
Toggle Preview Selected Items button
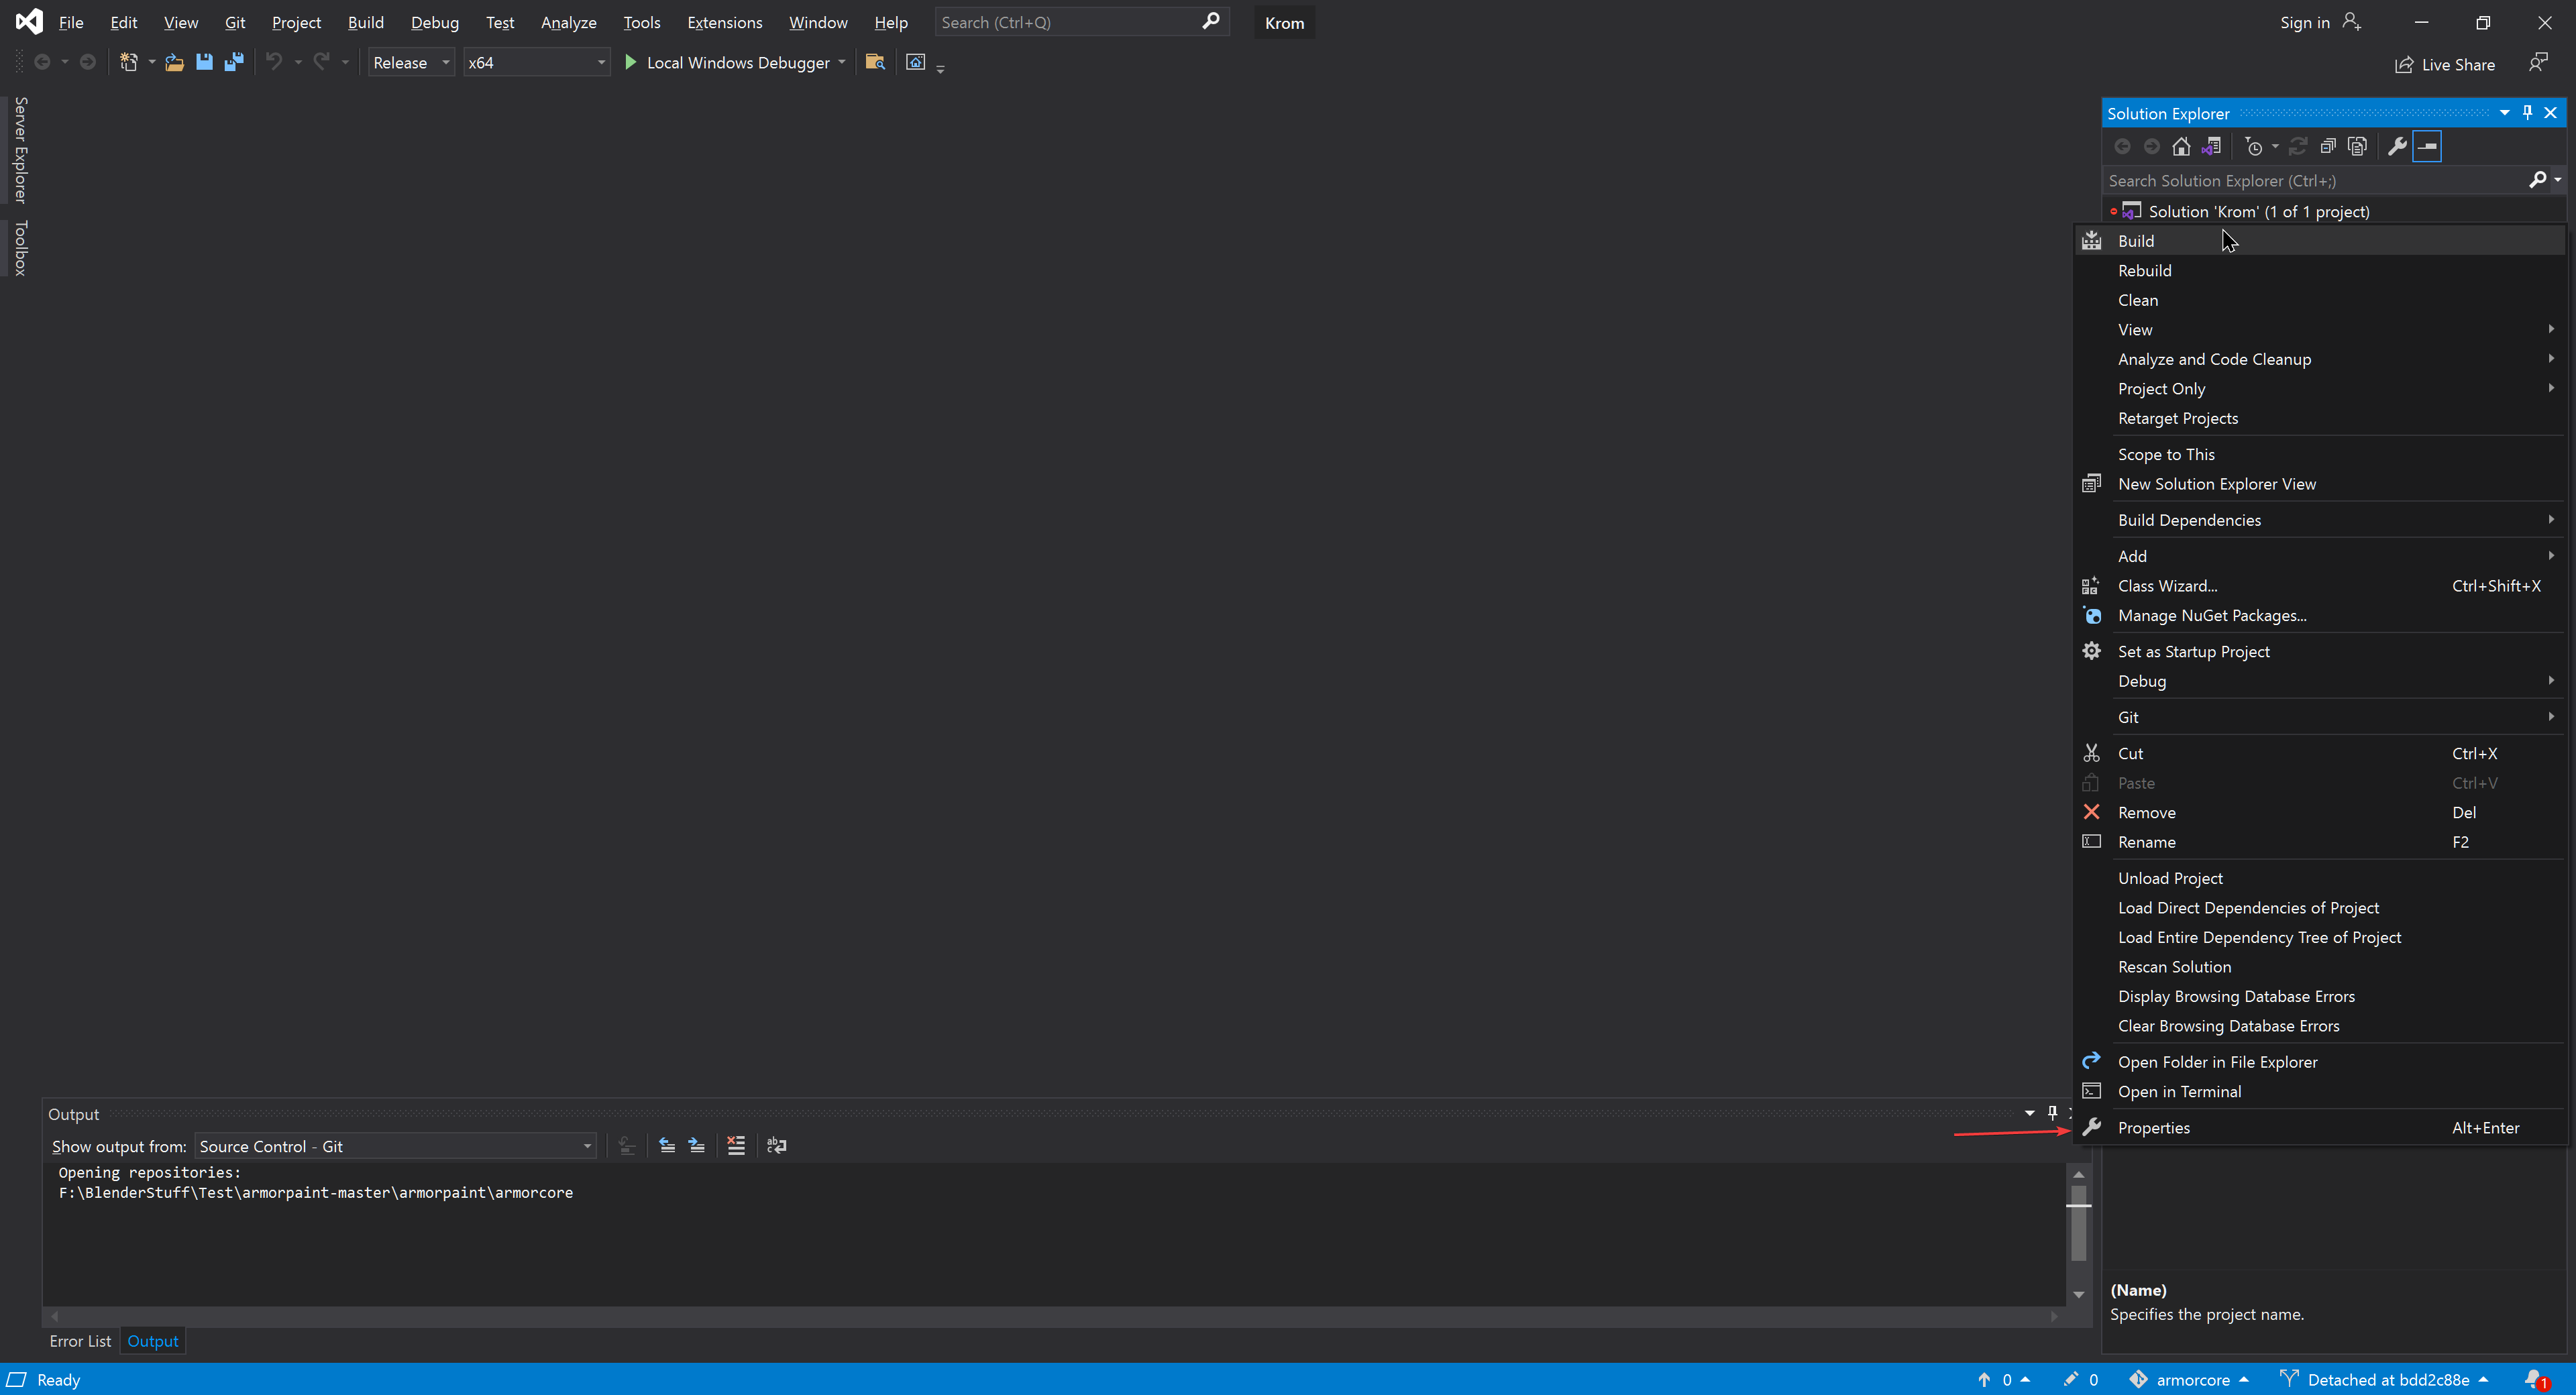[2427, 146]
